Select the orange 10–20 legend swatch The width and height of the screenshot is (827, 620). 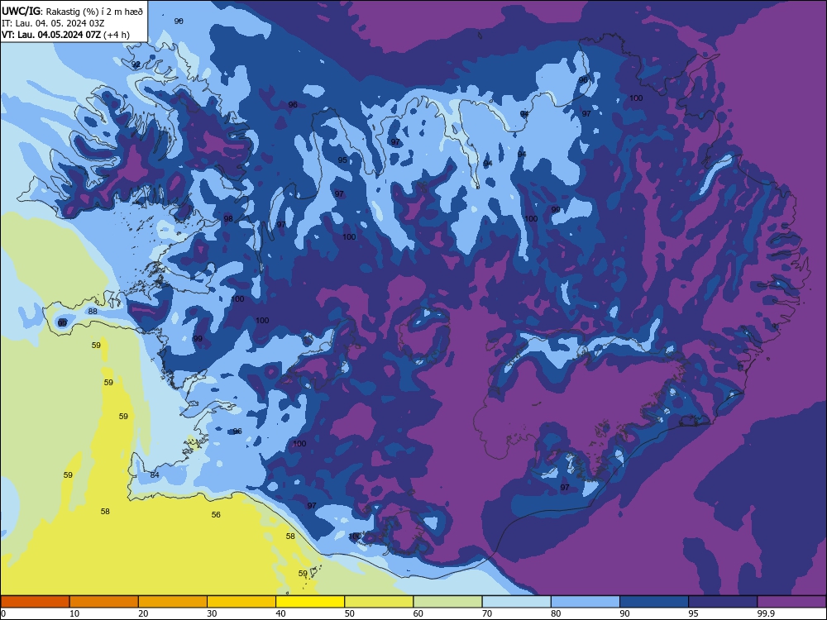(x=104, y=602)
